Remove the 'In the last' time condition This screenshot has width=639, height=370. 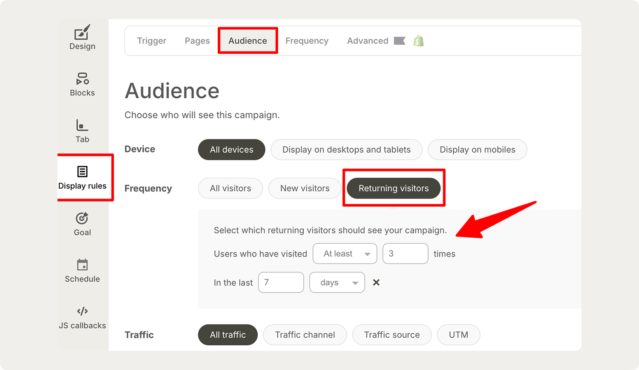(x=376, y=282)
